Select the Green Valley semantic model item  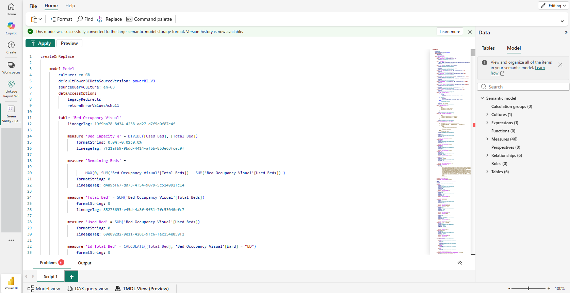pos(11,114)
